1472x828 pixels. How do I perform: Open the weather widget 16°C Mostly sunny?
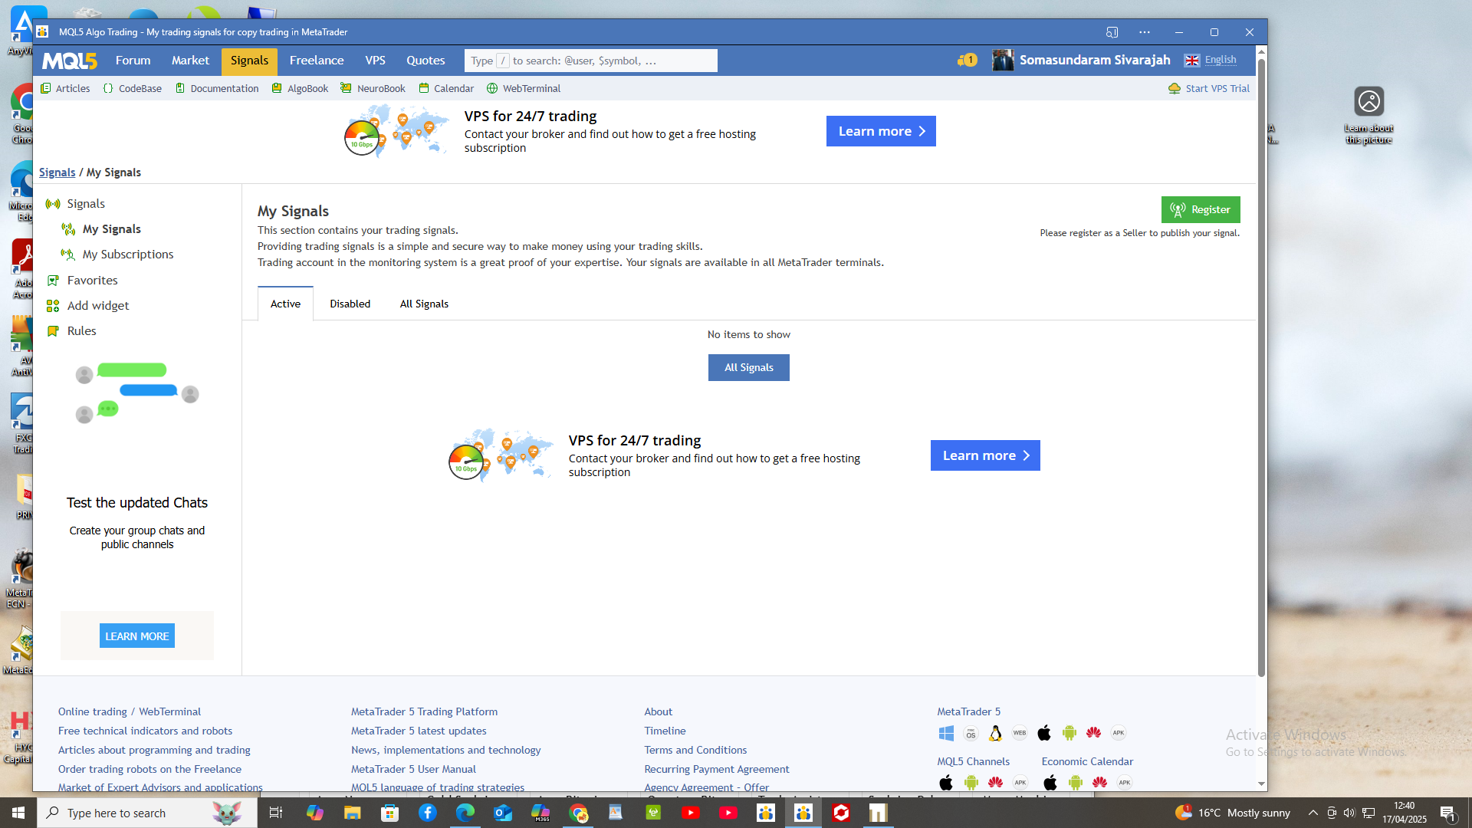pos(1233,813)
